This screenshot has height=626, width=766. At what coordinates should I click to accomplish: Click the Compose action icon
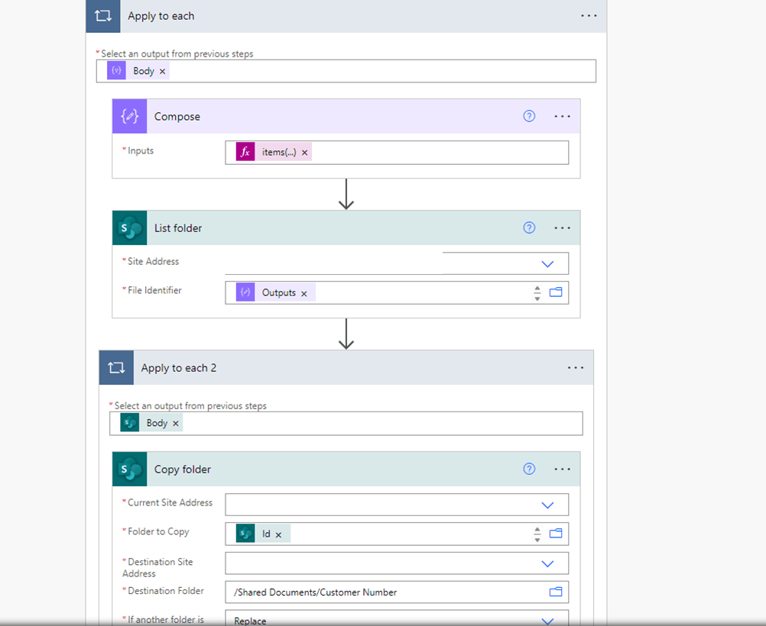[129, 116]
